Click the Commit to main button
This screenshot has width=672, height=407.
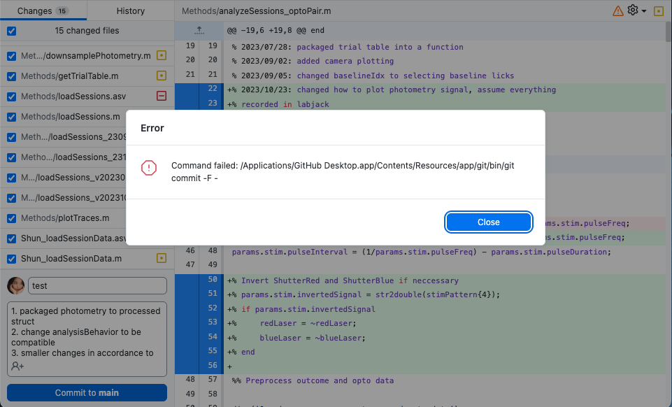pos(87,392)
